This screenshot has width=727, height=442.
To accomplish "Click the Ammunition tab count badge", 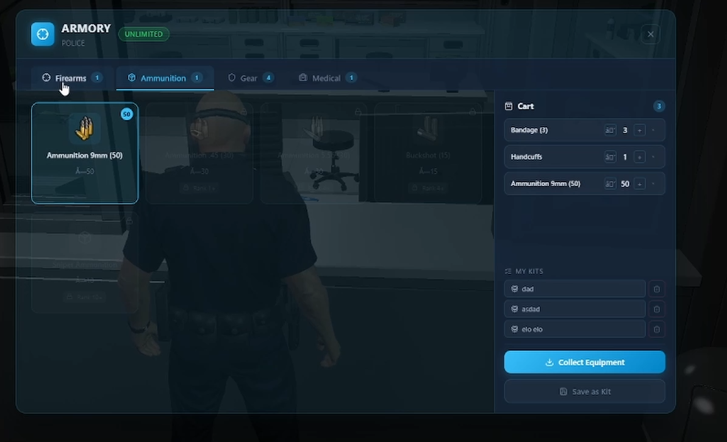I will (197, 77).
